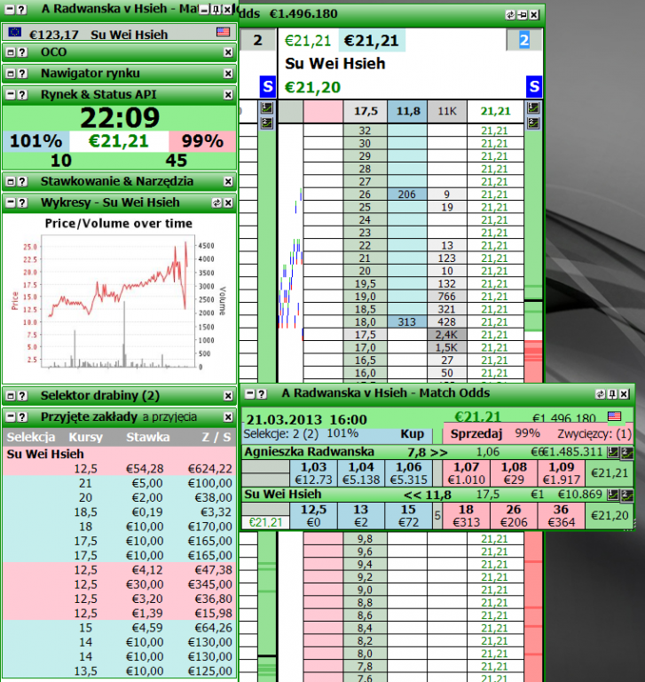
Task: Click the 7,8 >> indicator on Radwanska row
Action: pyautogui.click(x=428, y=452)
